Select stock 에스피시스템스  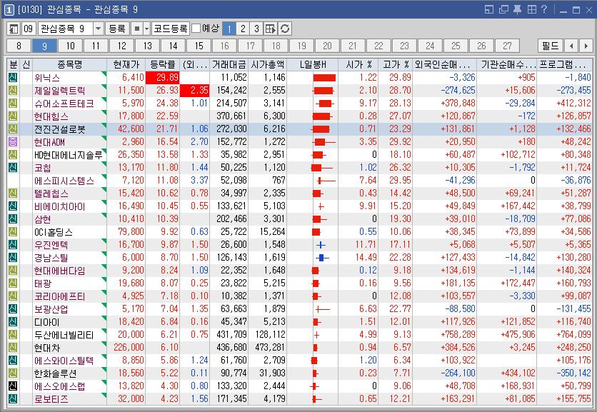[64, 181]
